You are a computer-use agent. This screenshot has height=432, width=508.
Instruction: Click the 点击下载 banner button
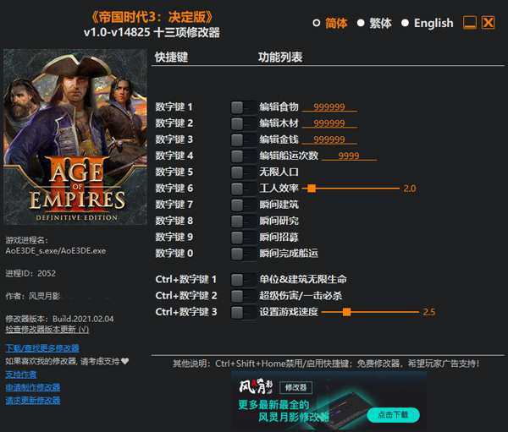[x=392, y=414]
